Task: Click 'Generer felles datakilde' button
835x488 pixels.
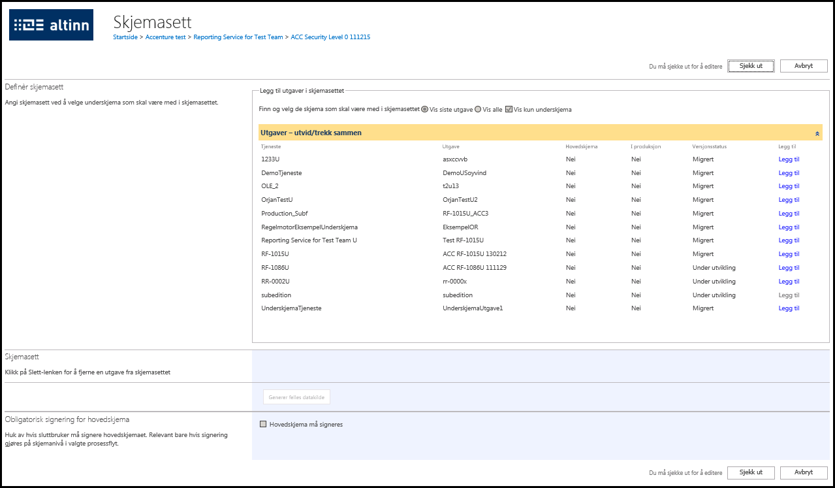Action: pyautogui.click(x=297, y=397)
